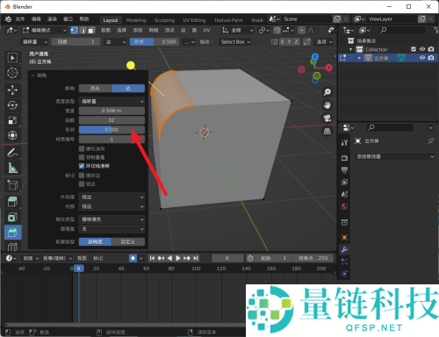Click the shape 0.500 slider
439x337 pixels.
click(112, 130)
